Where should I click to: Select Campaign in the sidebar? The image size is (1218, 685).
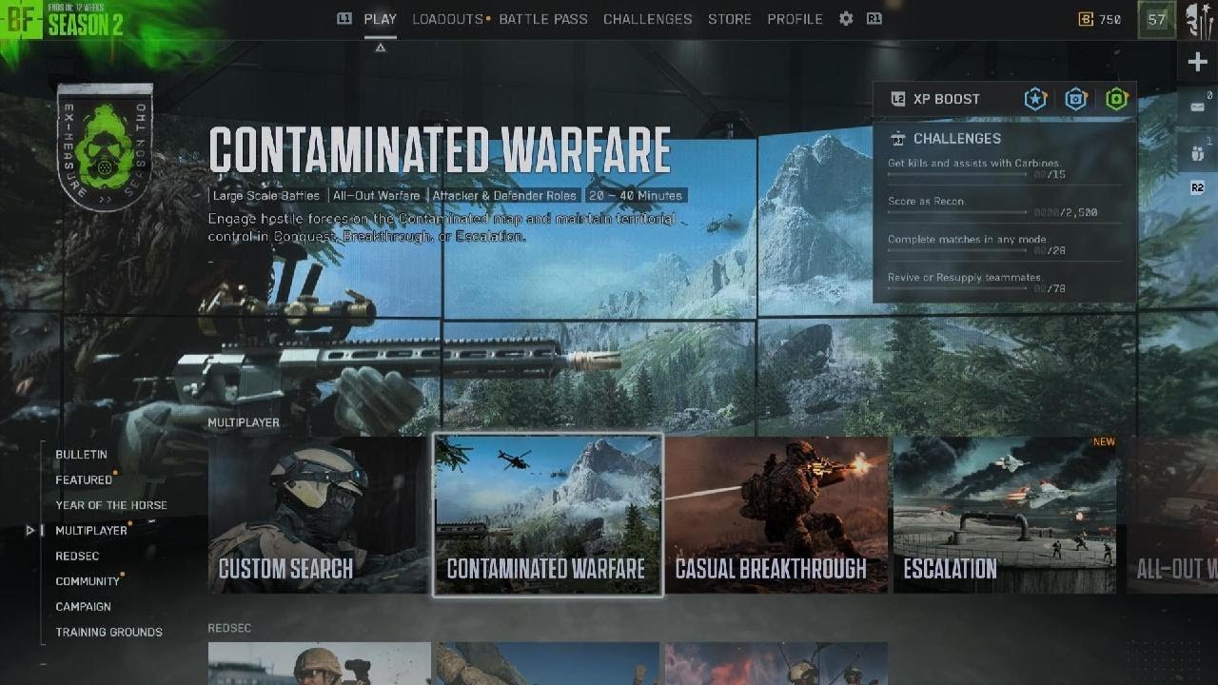(x=83, y=607)
